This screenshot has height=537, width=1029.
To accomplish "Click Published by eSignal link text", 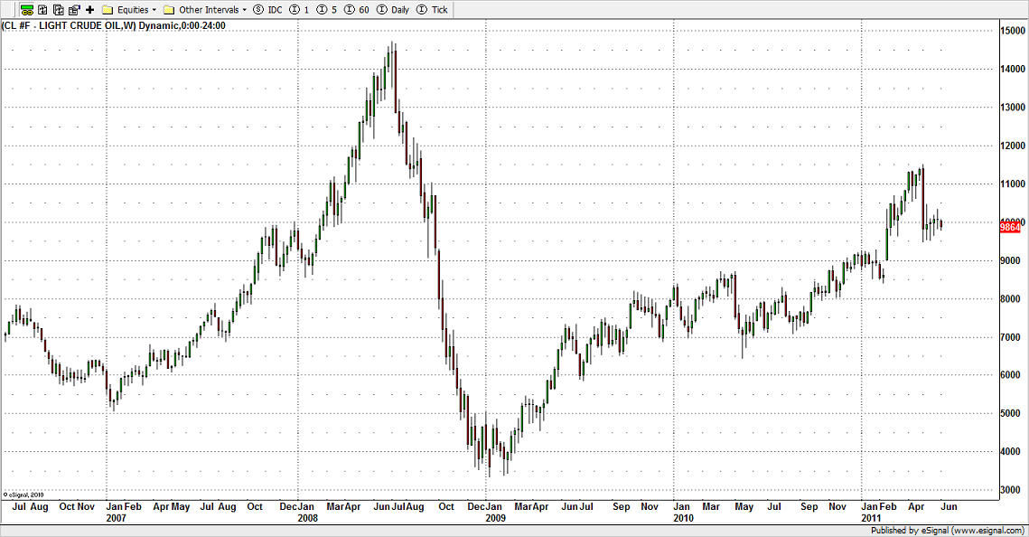I will tap(947, 531).
